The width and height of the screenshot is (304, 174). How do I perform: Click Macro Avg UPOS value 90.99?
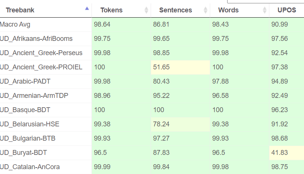click(x=280, y=24)
